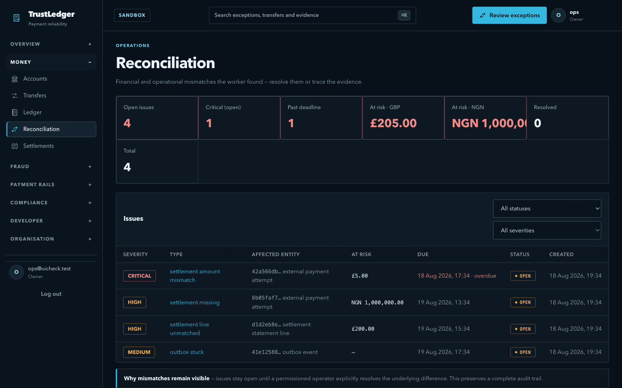Click the ops@uicheck.test avatar in sidebar
This screenshot has height=388, width=622.
tap(16, 272)
